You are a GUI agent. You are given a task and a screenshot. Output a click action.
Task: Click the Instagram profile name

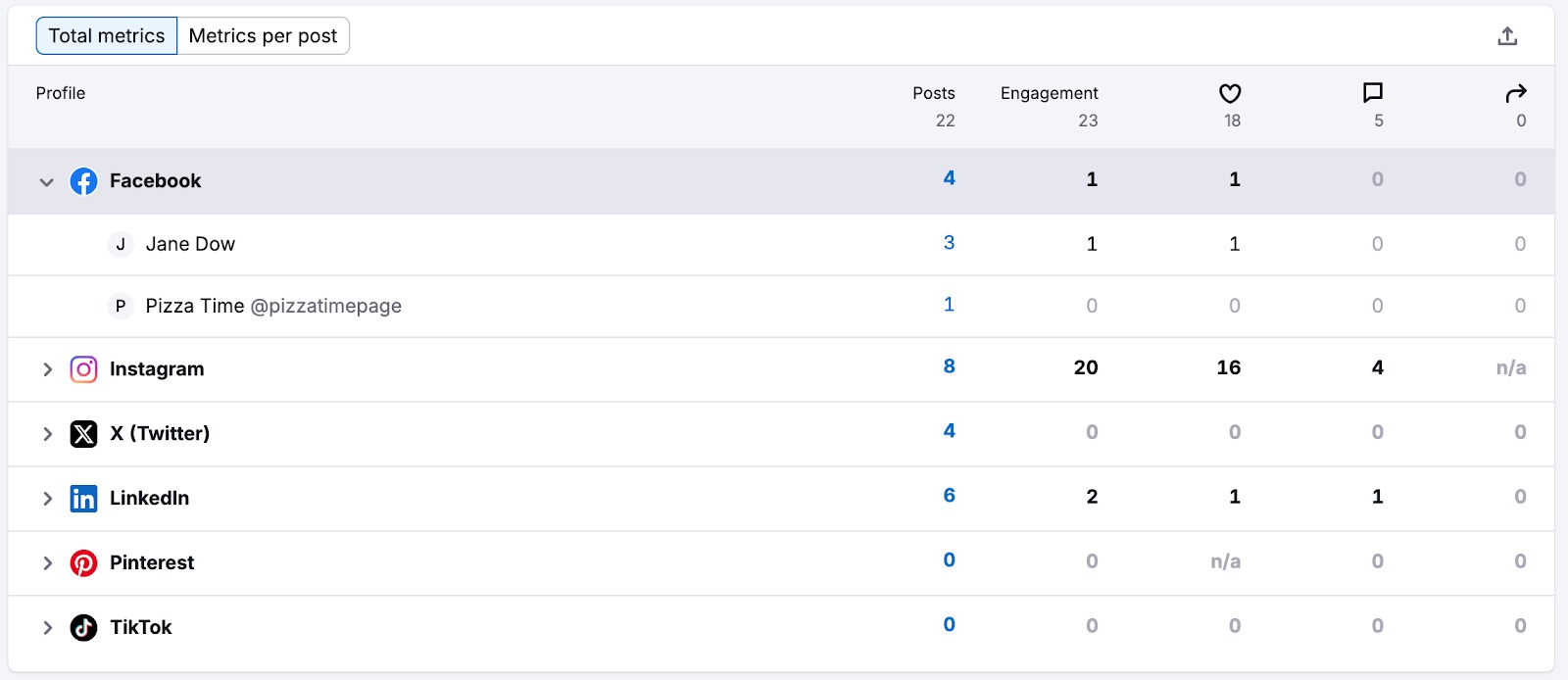click(x=157, y=369)
